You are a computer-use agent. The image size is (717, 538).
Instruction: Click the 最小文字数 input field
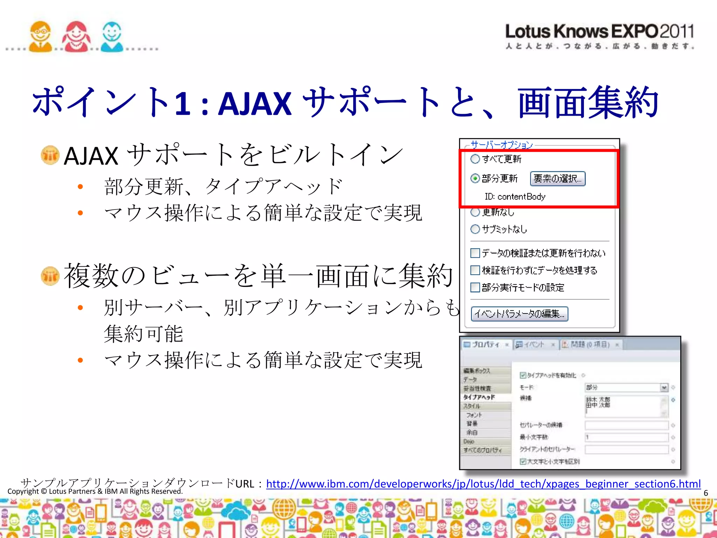tap(627, 437)
